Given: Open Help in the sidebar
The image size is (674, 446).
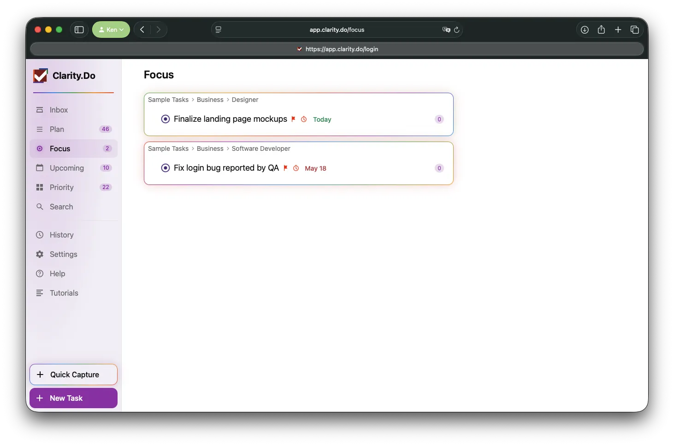Looking at the screenshot, I should click(74, 274).
